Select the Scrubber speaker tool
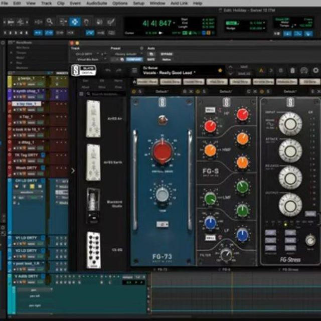 click(x=99, y=22)
